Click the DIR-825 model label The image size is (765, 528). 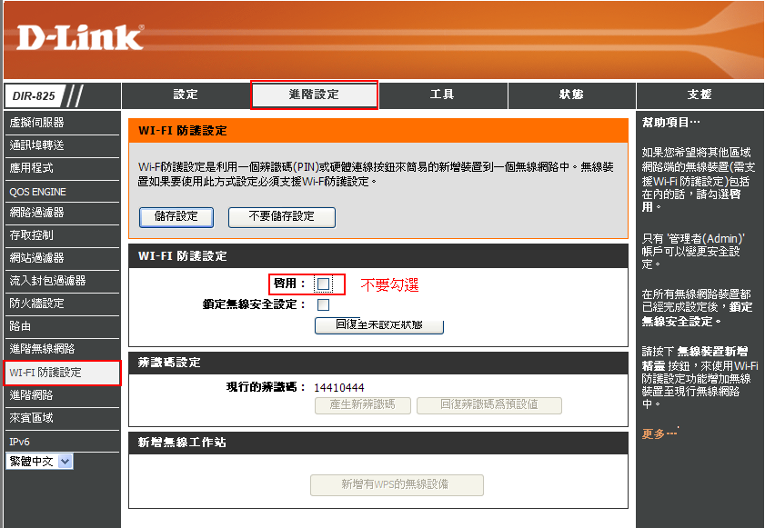34,96
